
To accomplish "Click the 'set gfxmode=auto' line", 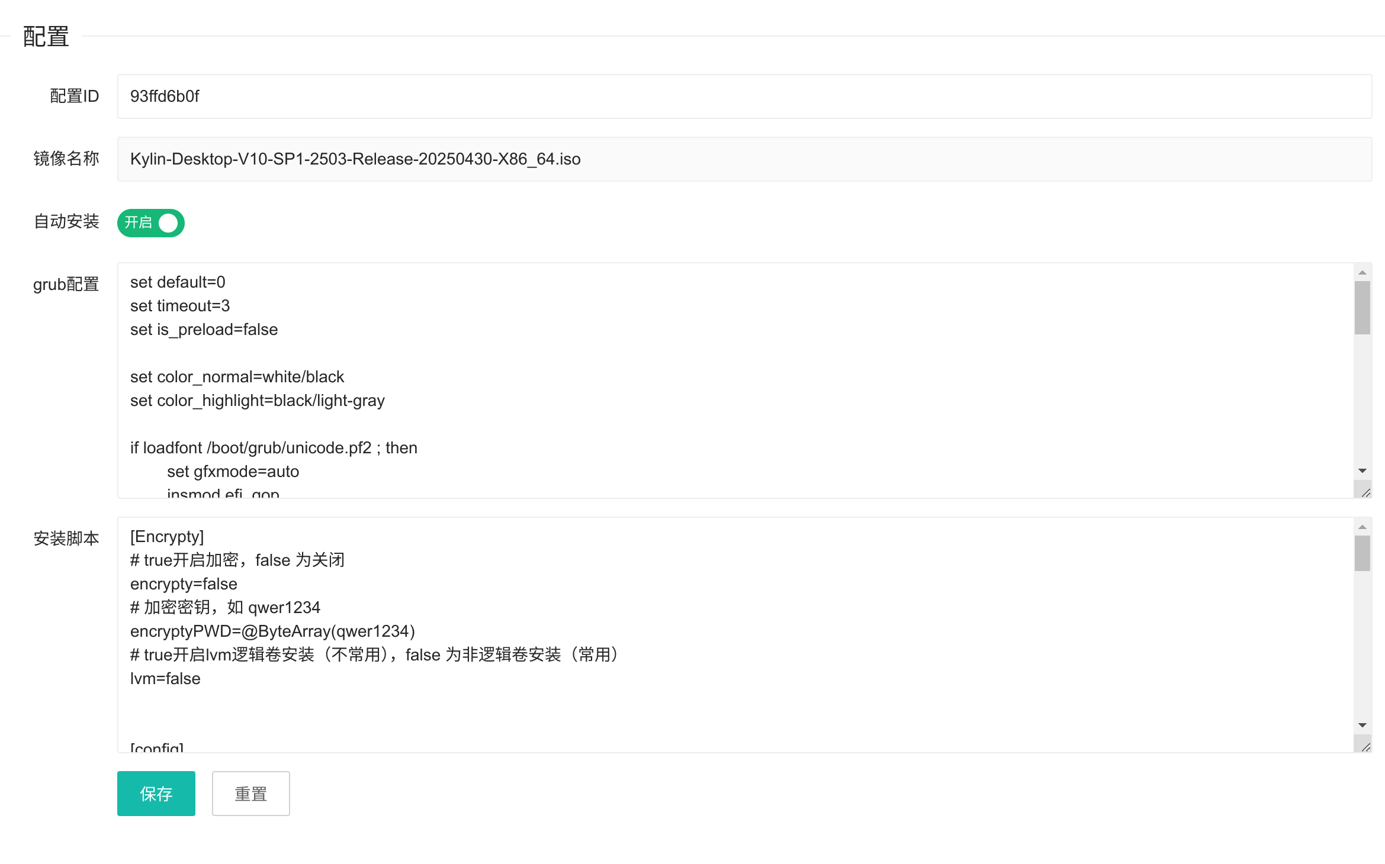I will (233, 472).
